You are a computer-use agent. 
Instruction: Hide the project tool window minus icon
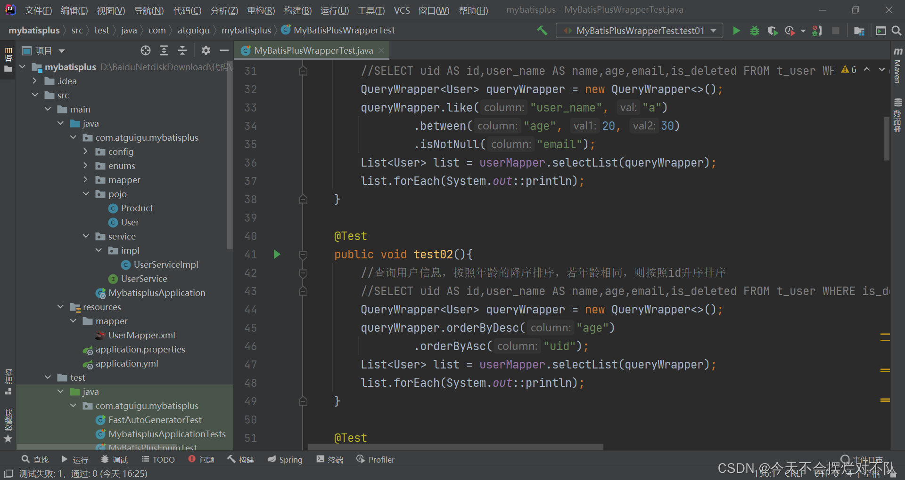[224, 50]
